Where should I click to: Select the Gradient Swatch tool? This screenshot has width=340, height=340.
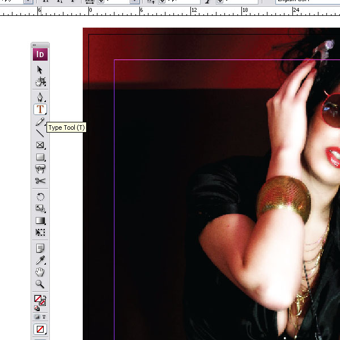pyautogui.click(x=40, y=220)
